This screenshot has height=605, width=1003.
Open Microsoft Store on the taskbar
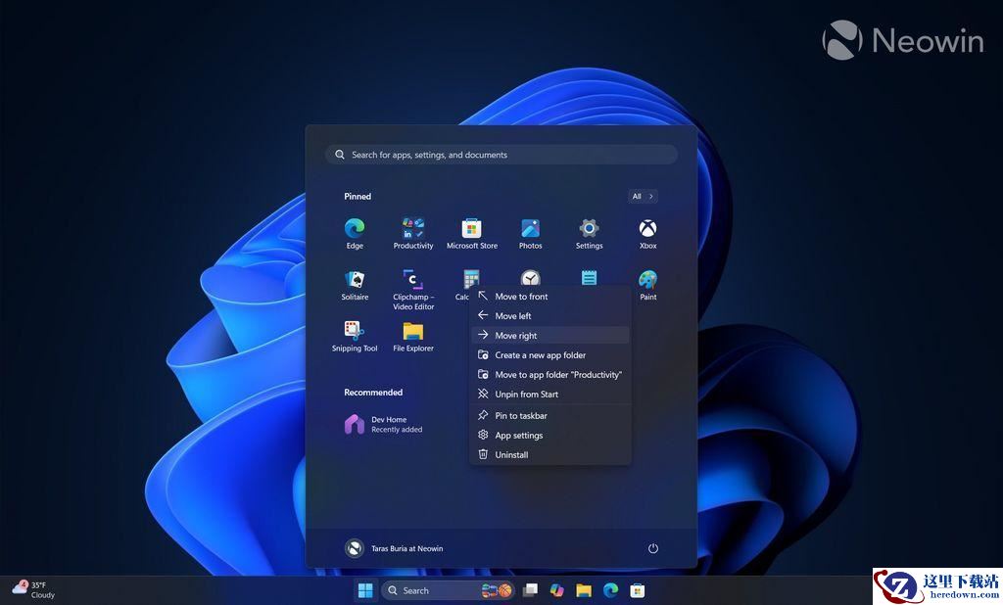pyautogui.click(x=637, y=590)
